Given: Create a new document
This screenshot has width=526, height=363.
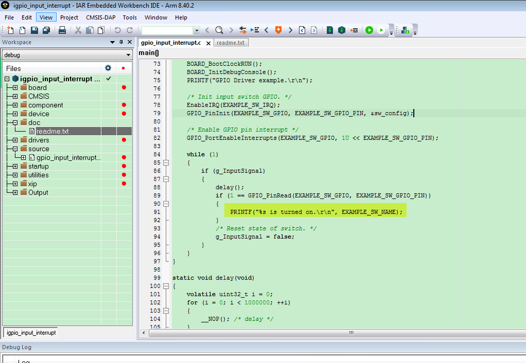Looking at the screenshot, I should (x=11, y=30).
